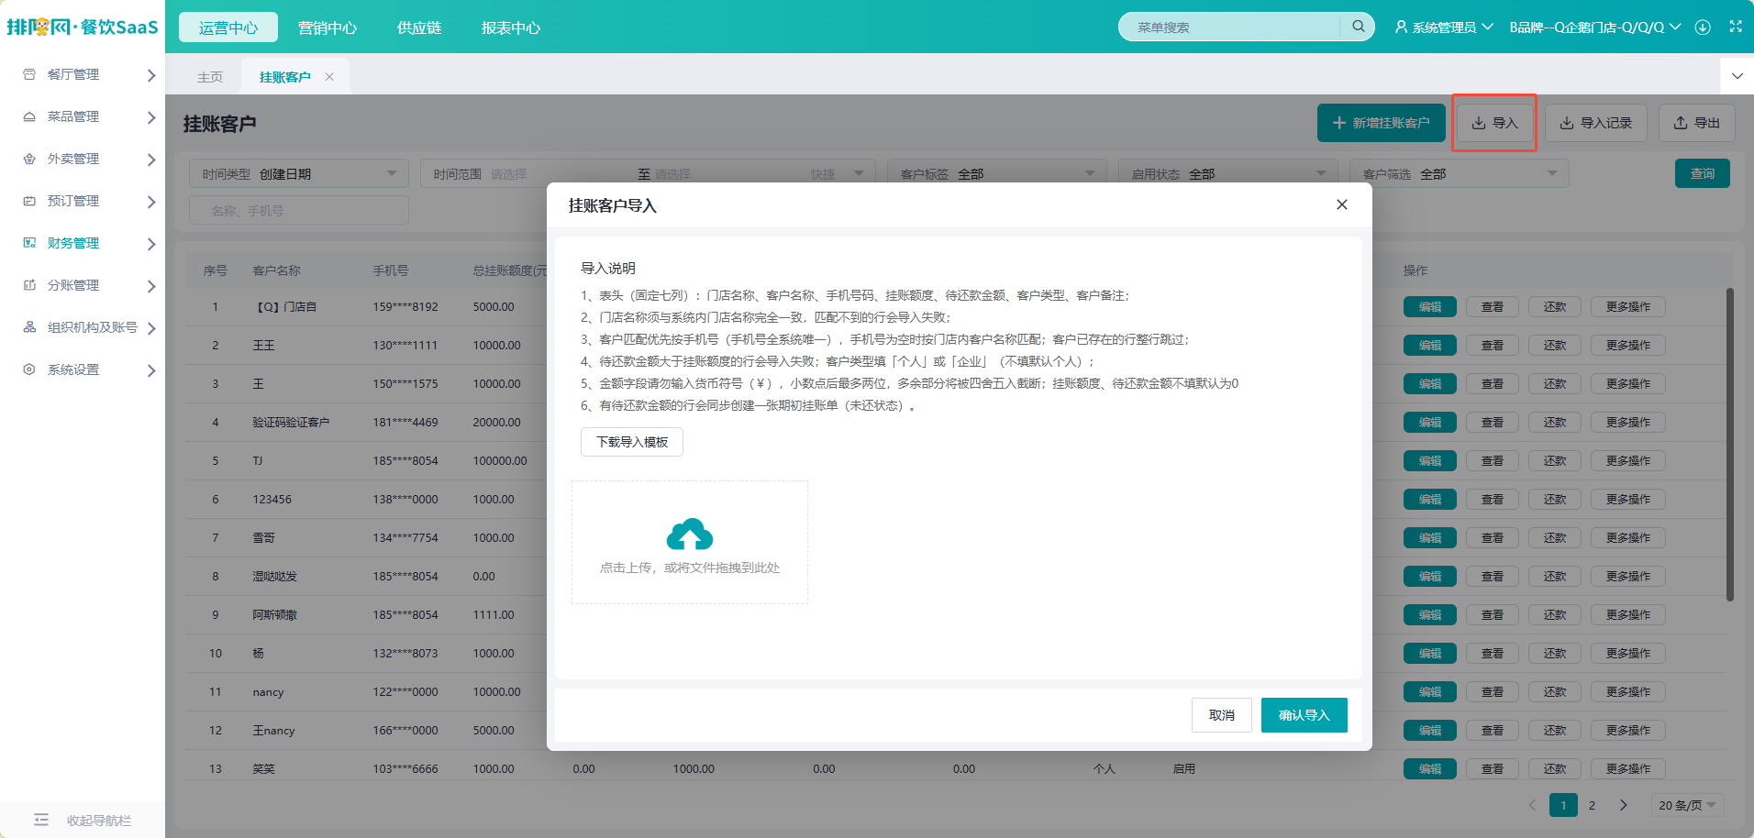Open the 启用状态 dropdown
Viewport: 1754px width, 838px height.
[x=1228, y=173]
